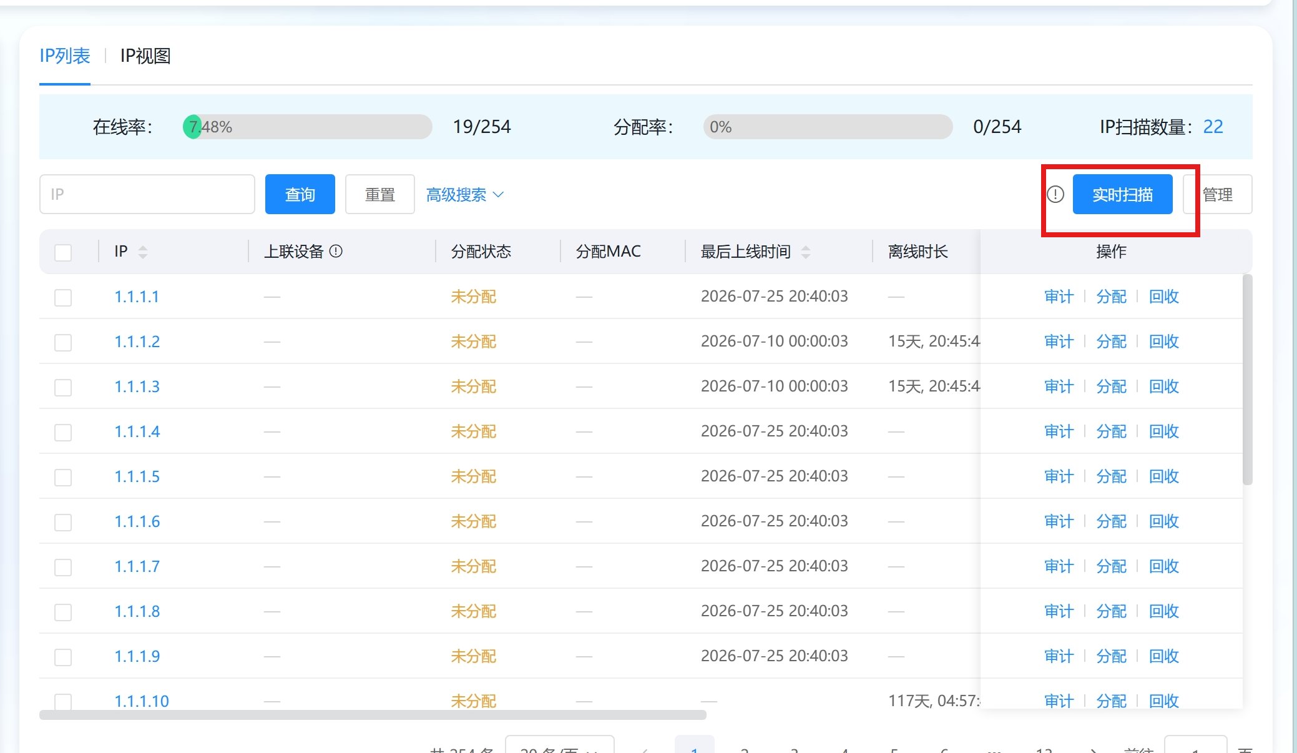Open IP address 1.1.1.10

pos(142,701)
